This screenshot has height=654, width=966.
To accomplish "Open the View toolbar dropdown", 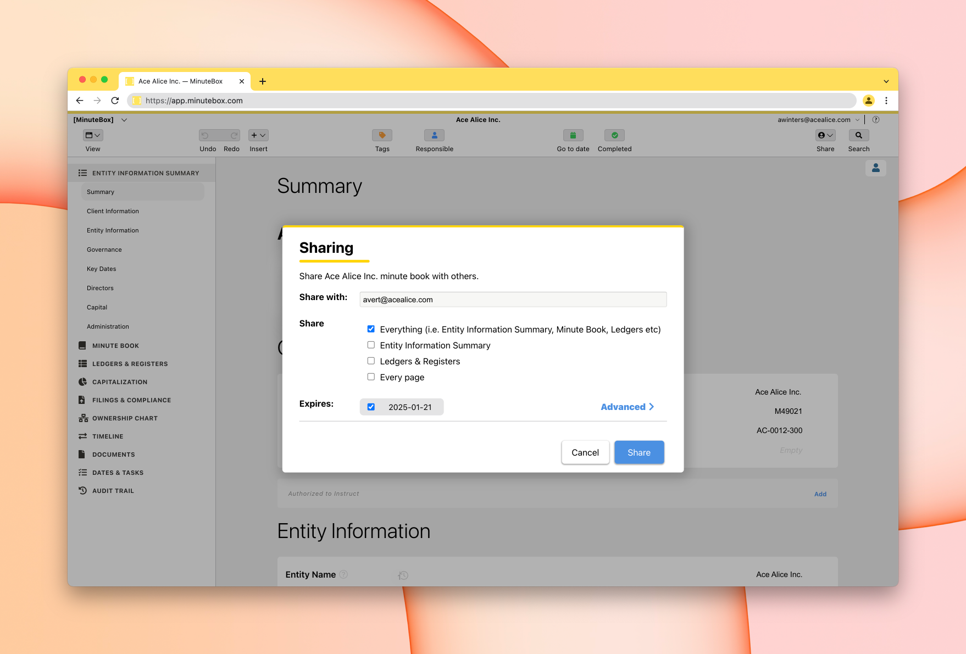I will [93, 135].
